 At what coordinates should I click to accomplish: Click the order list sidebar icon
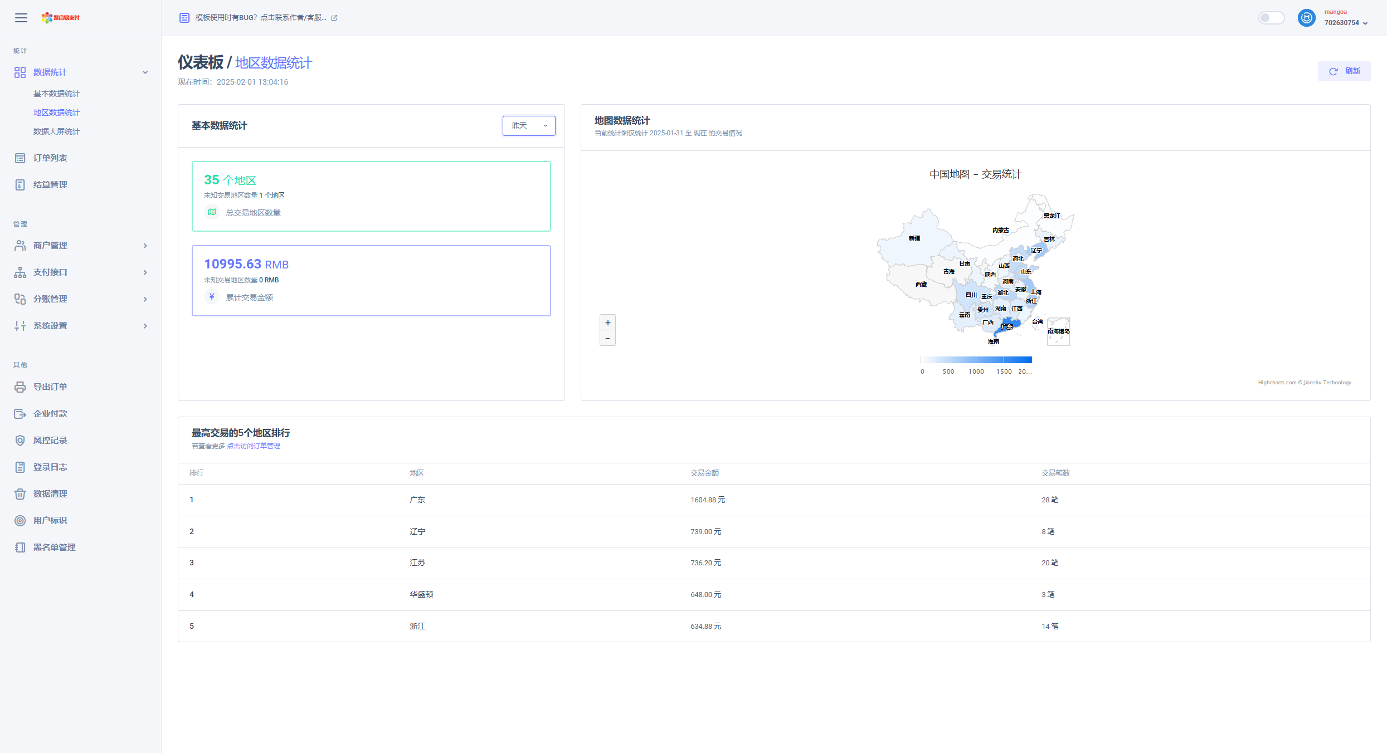[20, 158]
